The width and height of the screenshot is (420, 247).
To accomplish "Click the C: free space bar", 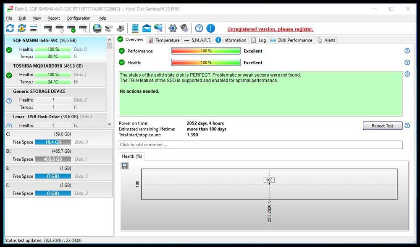I will click(53, 142).
